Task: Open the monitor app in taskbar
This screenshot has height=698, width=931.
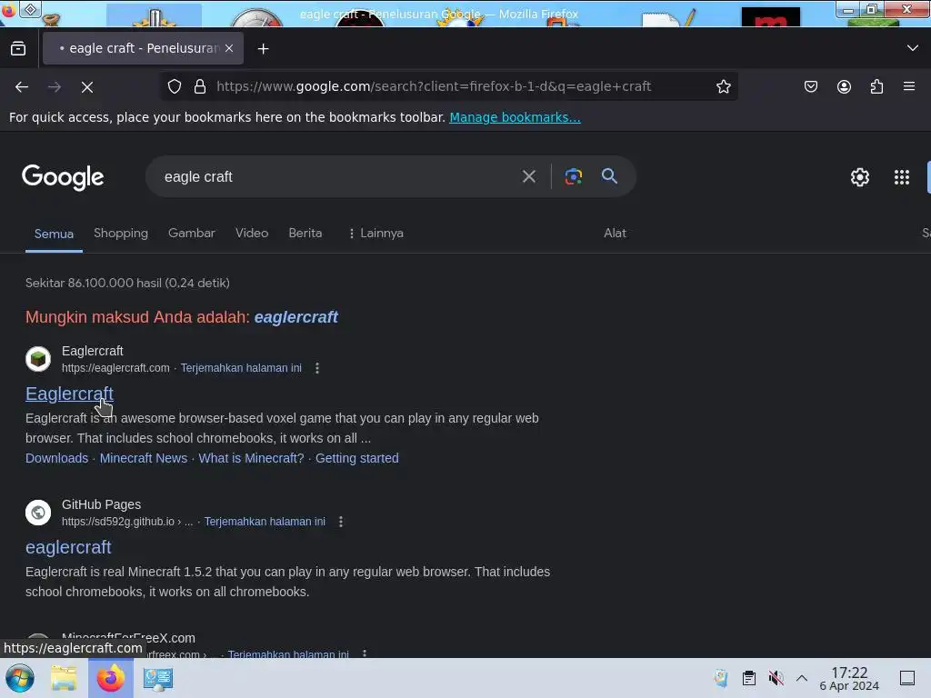Action: [x=158, y=678]
